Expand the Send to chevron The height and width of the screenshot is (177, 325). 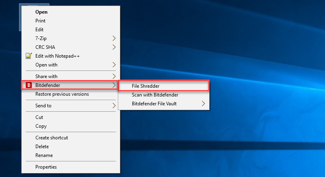tap(114, 106)
